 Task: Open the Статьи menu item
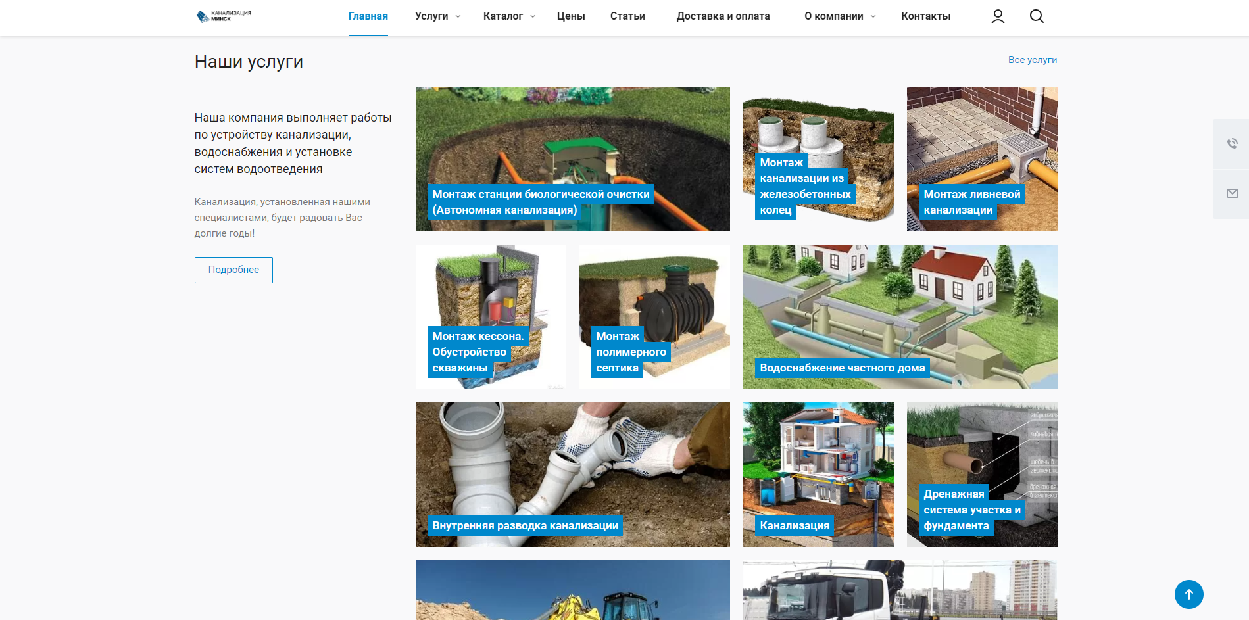(627, 16)
